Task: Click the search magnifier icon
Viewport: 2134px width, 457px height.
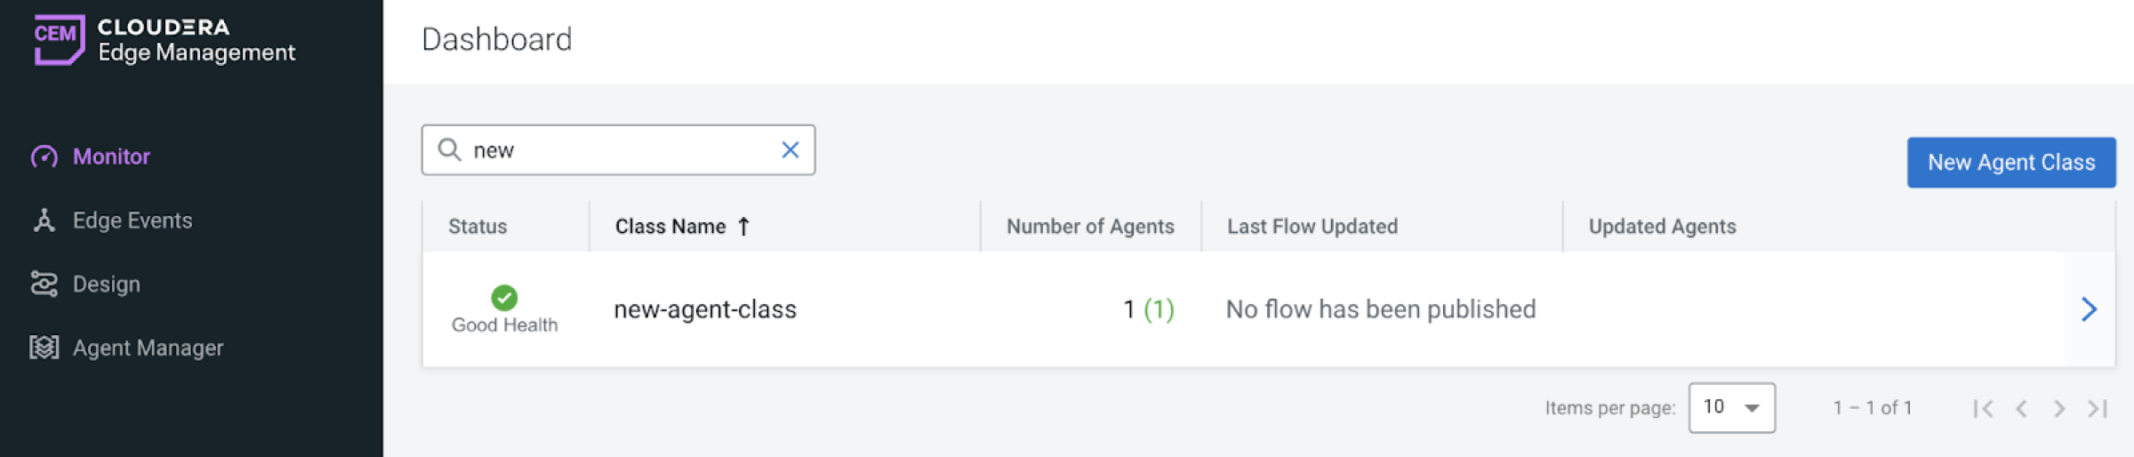Action: pos(450,149)
